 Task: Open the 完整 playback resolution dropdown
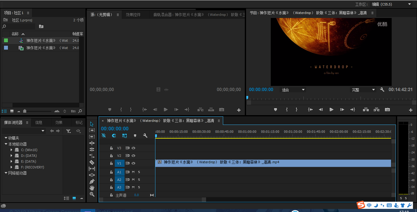[x=363, y=90]
